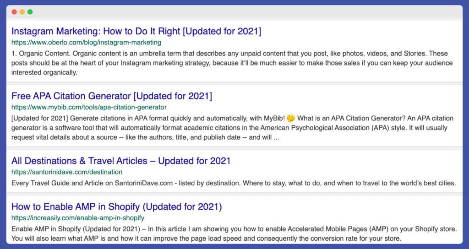Open the Free APA Citation Generator title

click(111, 96)
